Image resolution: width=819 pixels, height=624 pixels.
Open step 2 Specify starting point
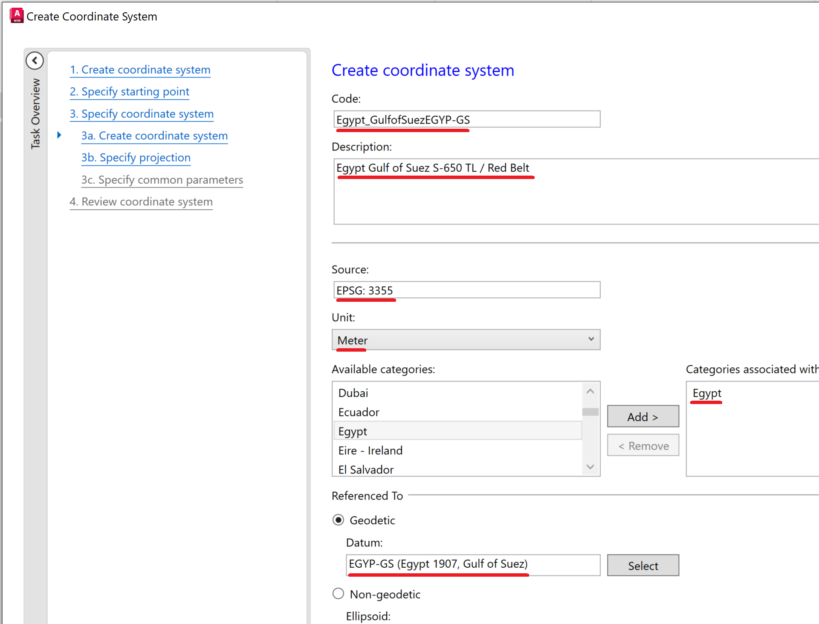129,92
